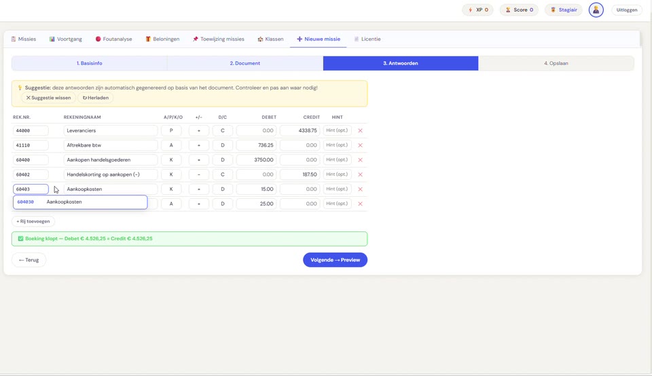Click the CREDIT column header

click(x=312, y=117)
